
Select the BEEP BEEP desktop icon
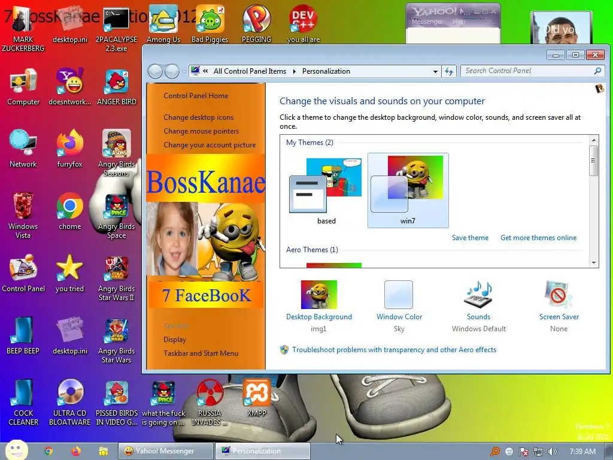coord(23,335)
